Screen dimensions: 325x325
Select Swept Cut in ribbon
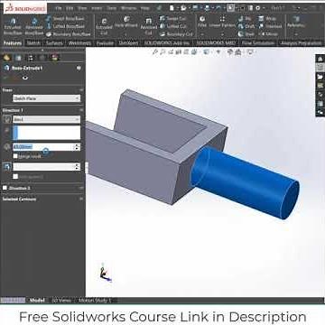pyautogui.click(x=173, y=19)
